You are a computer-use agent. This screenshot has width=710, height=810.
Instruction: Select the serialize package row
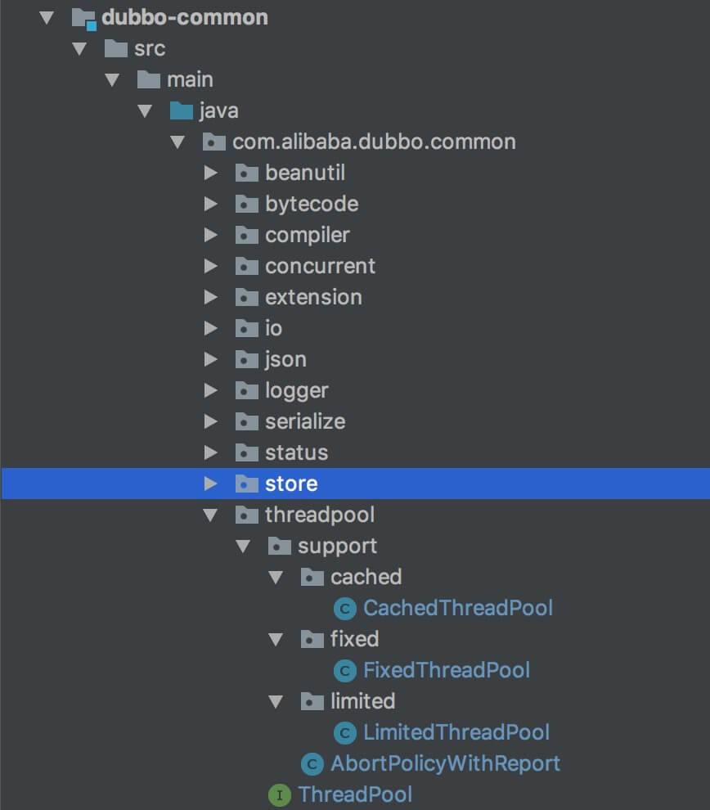[304, 421]
